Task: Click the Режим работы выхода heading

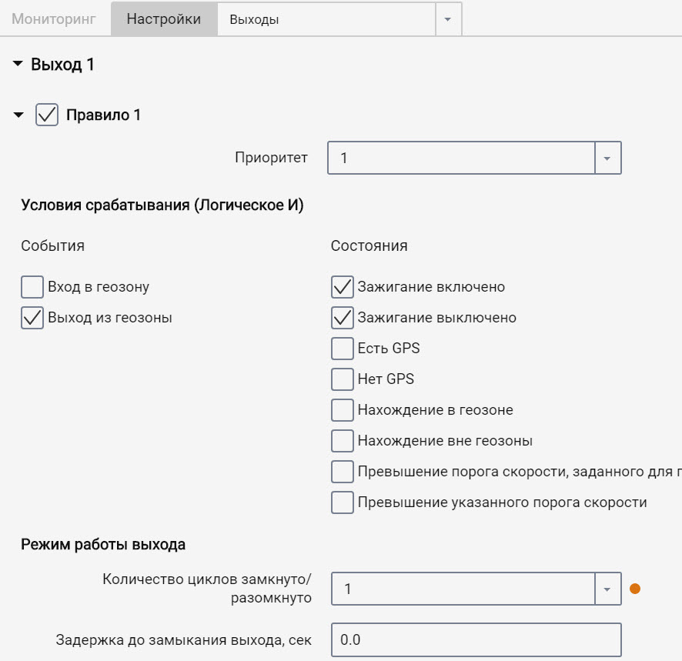Action: pos(103,545)
